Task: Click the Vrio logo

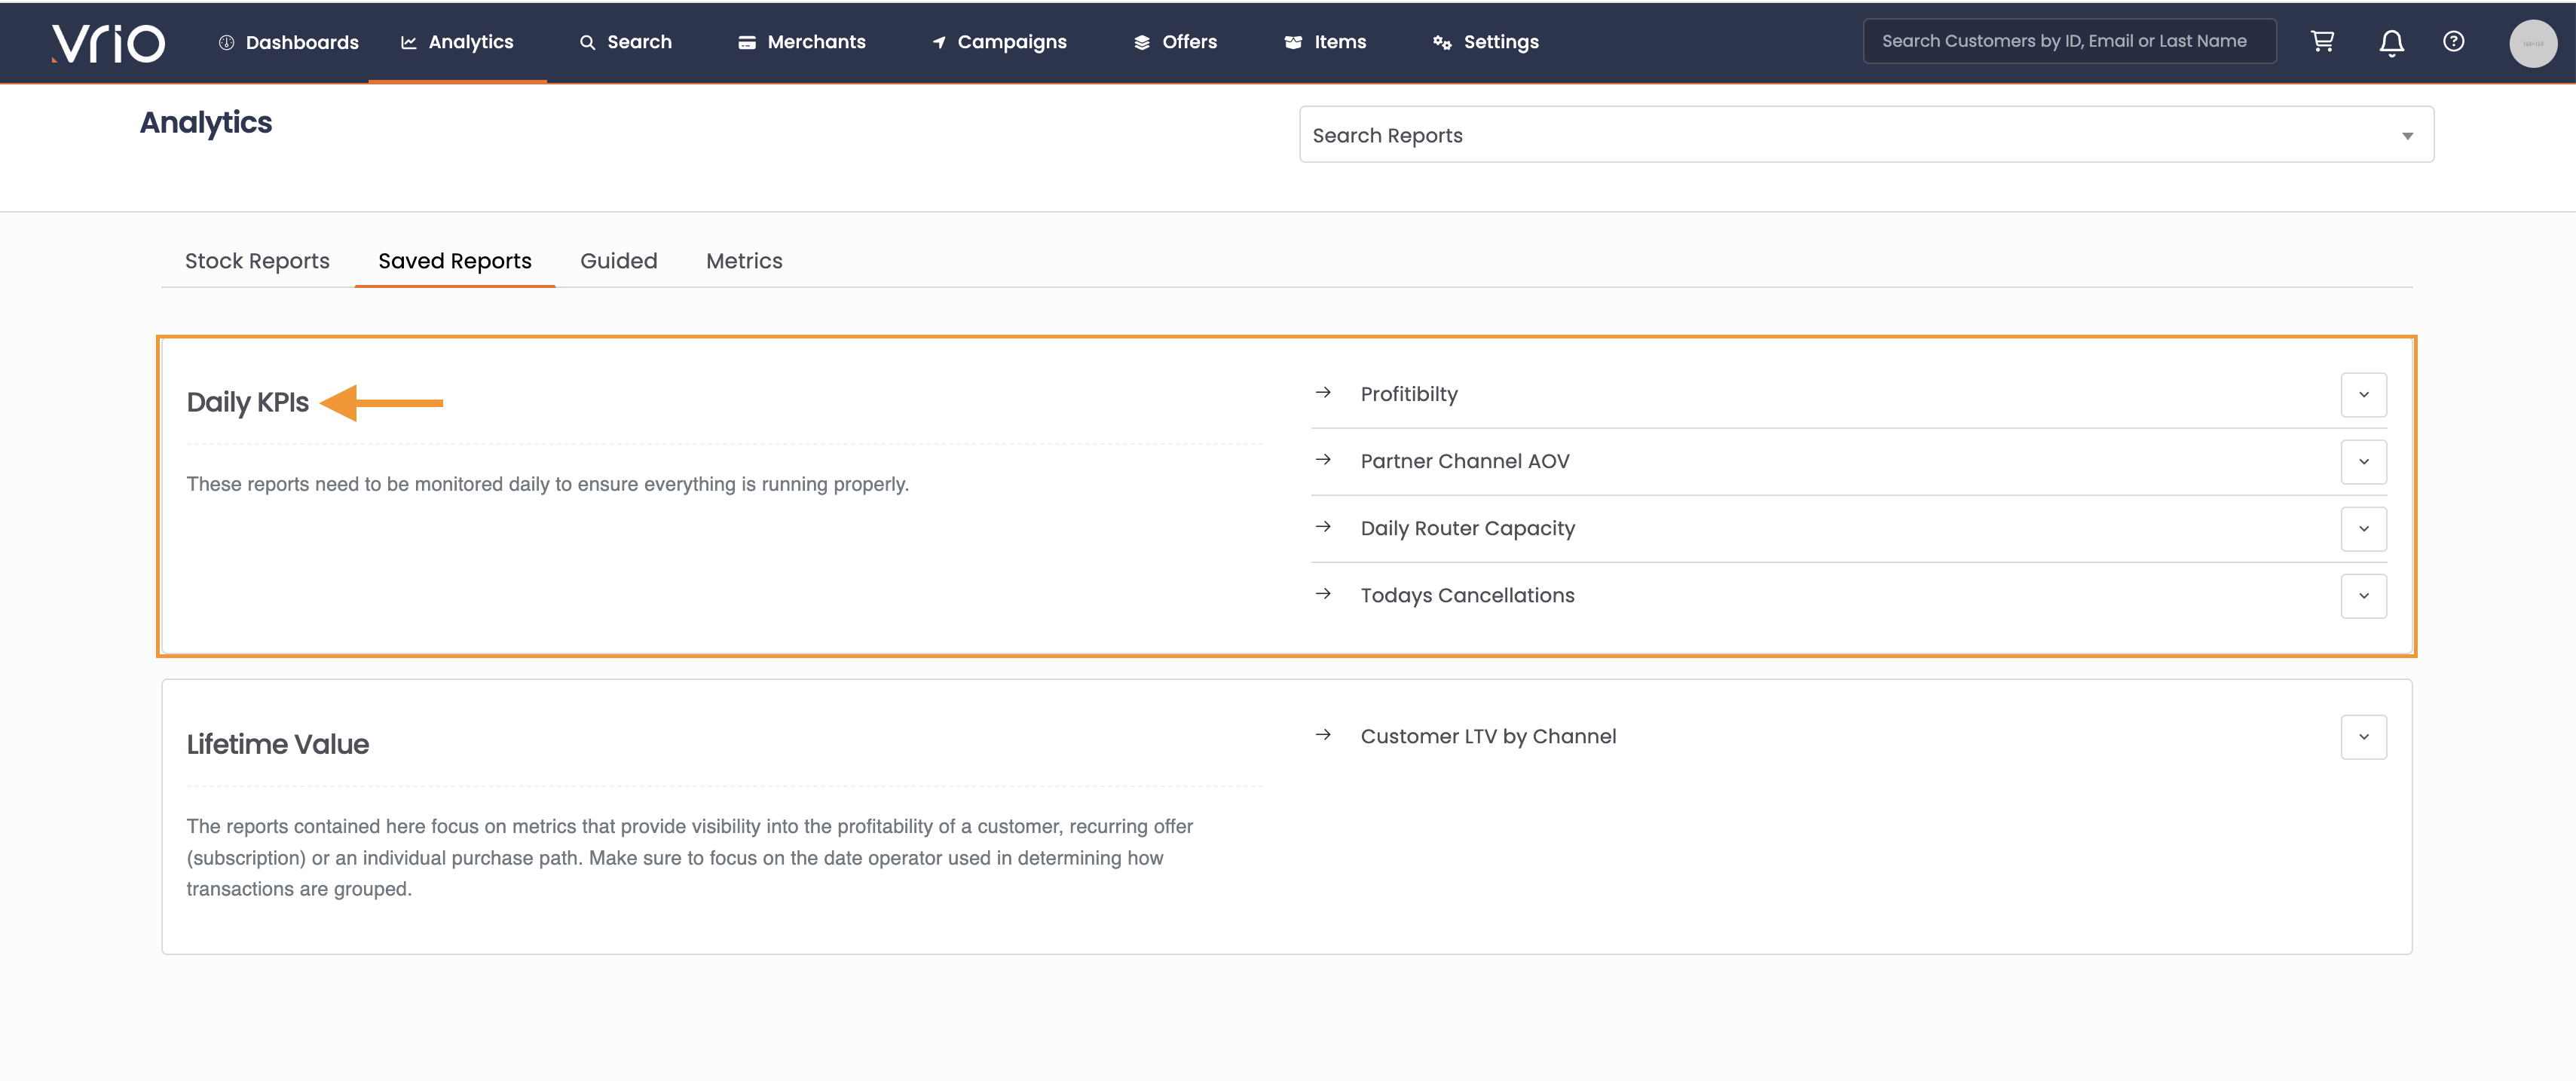Action: pyautogui.click(x=108, y=43)
